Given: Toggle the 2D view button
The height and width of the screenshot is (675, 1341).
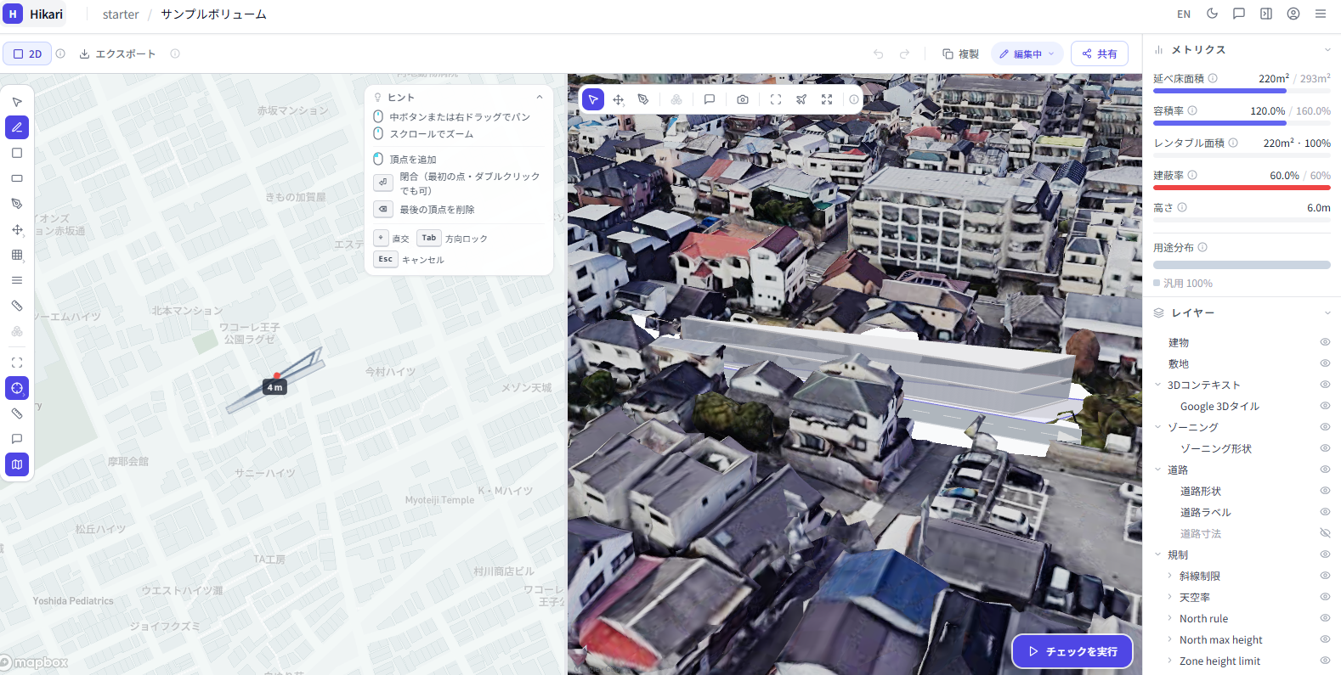Looking at the screenshot, I should 27,53.
